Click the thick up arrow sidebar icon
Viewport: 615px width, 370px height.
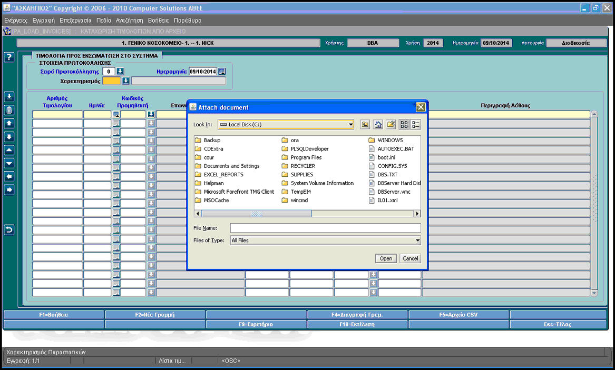point(9,123)
